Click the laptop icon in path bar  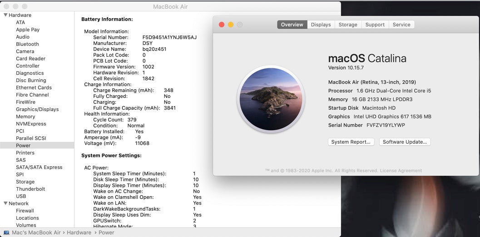coord(6,232)
